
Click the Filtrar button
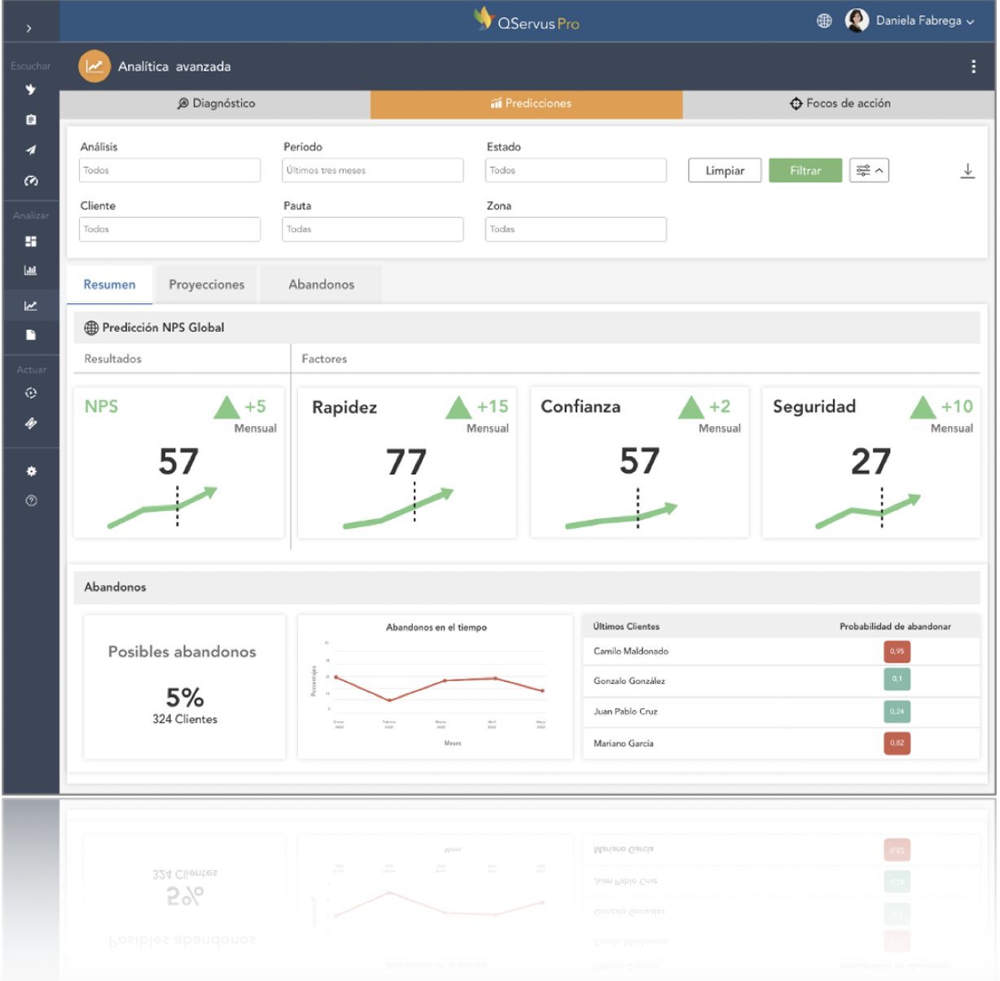pos(805,170)
